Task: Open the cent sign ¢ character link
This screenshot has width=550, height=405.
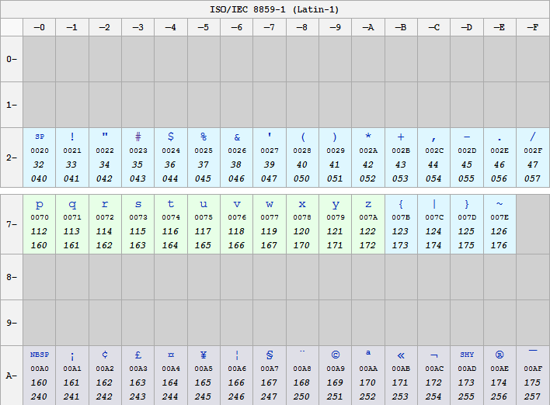Action: point(105,355)
